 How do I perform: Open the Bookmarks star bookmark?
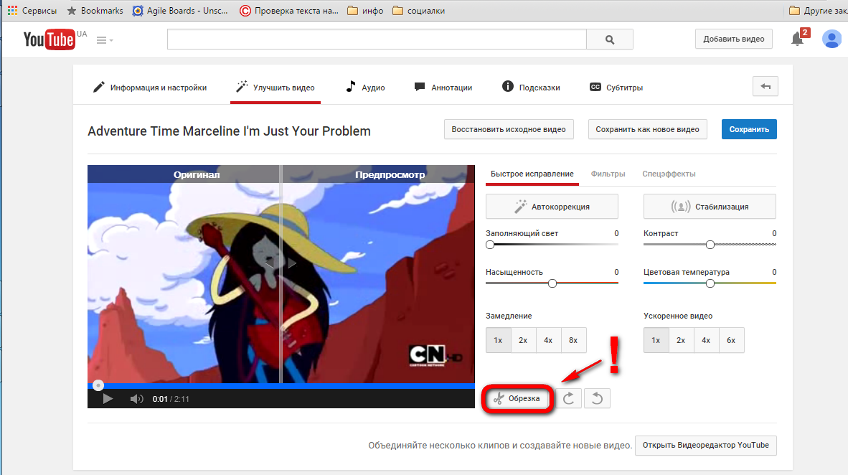[95, 10]
